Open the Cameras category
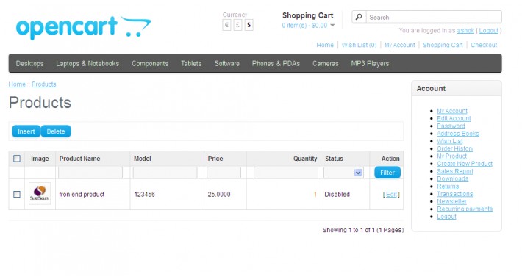Image resolution: width=522 pixels, height=279 pixels. click(325, 64)
